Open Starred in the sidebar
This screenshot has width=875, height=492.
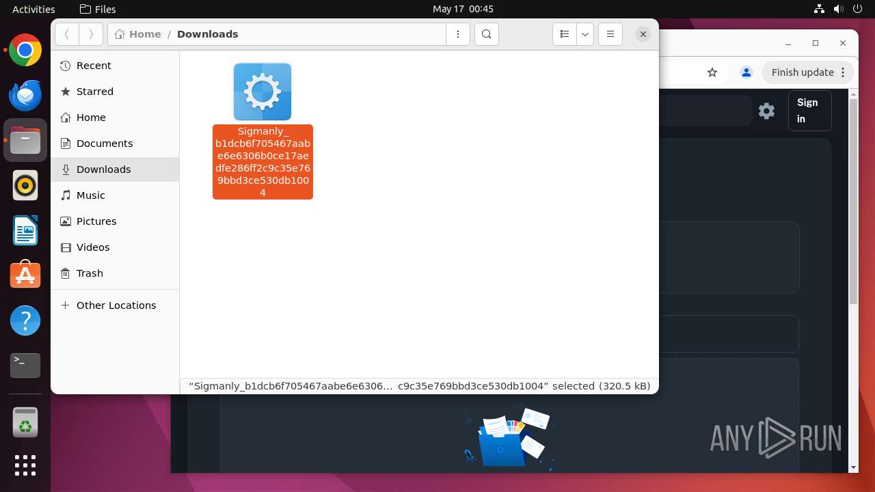(115, 92)
